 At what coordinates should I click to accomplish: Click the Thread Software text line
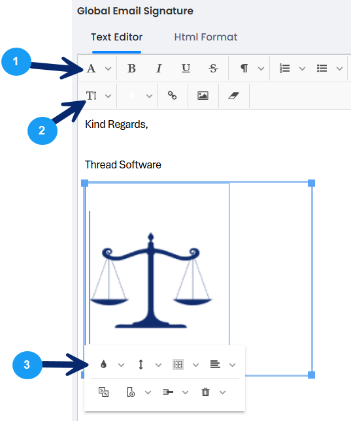coord(123,164)
